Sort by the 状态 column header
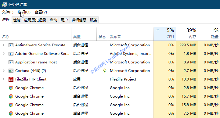Image resolution: width=220 pixels, height=118 pixels. click(x=102, y=34)
